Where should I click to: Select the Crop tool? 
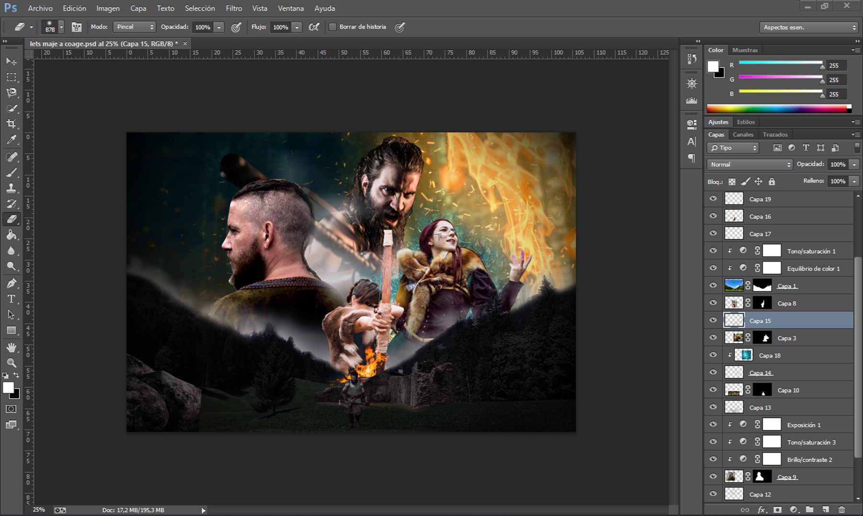tap(12, 124)
